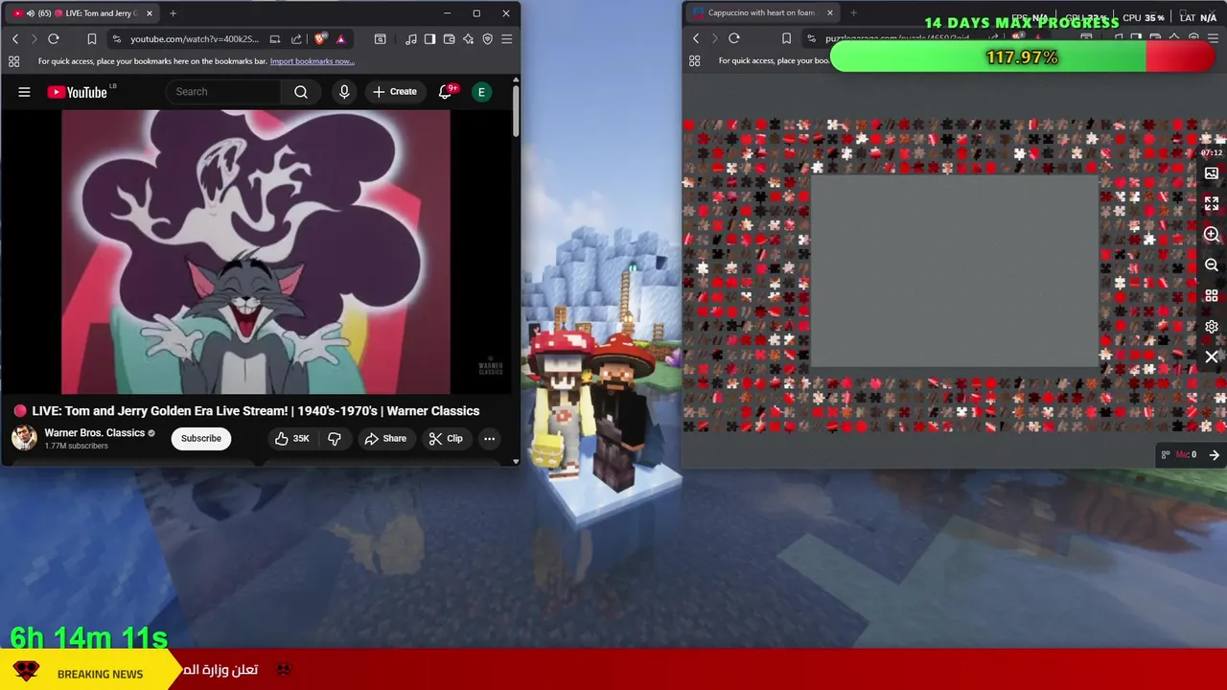Click Warner Bros. Classics channel avatar
The image size is (1227, 690).
24,438
